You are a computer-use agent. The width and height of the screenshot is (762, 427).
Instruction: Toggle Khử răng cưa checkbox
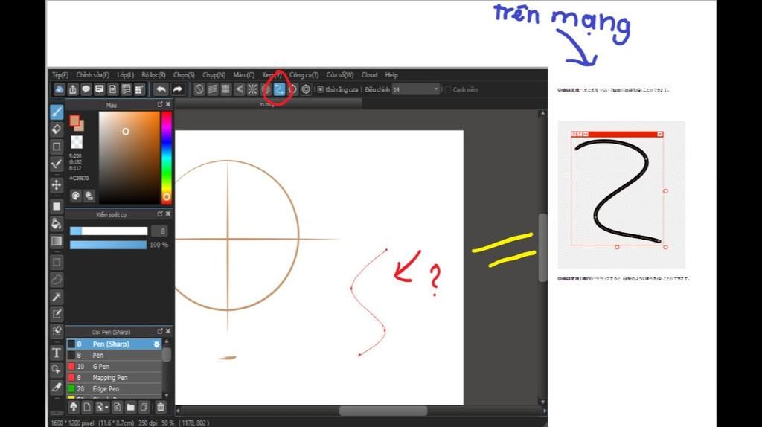[x=320, y=89]
